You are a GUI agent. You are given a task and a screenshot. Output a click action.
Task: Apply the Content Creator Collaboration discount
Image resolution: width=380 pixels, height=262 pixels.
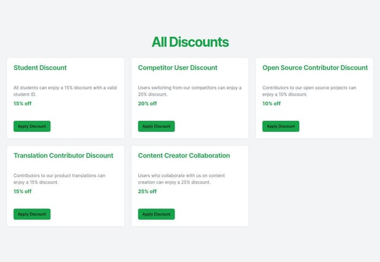pos(156,214)
